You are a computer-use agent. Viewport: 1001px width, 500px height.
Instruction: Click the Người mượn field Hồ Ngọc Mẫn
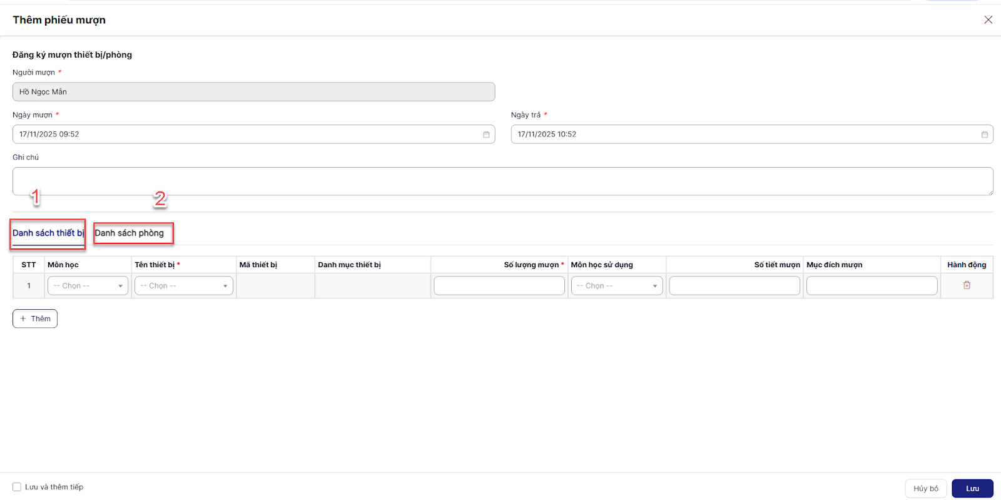click(253, 92)
